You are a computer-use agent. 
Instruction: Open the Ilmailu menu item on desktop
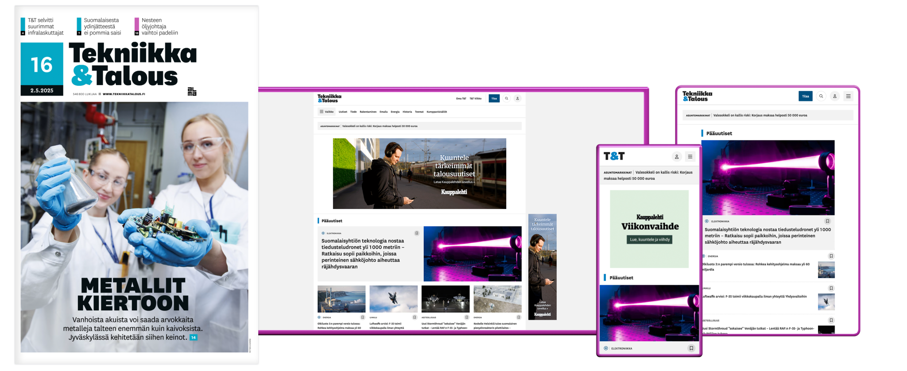tap(384, 112)
